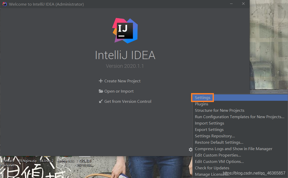Select Structure for New Projects

(240, 110)
